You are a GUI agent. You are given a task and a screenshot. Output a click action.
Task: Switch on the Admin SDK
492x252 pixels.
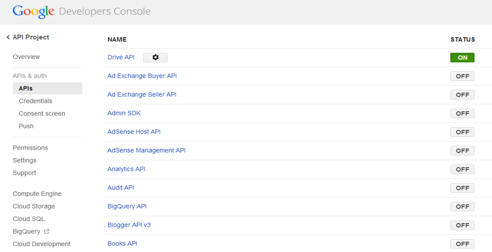(462, 113)
